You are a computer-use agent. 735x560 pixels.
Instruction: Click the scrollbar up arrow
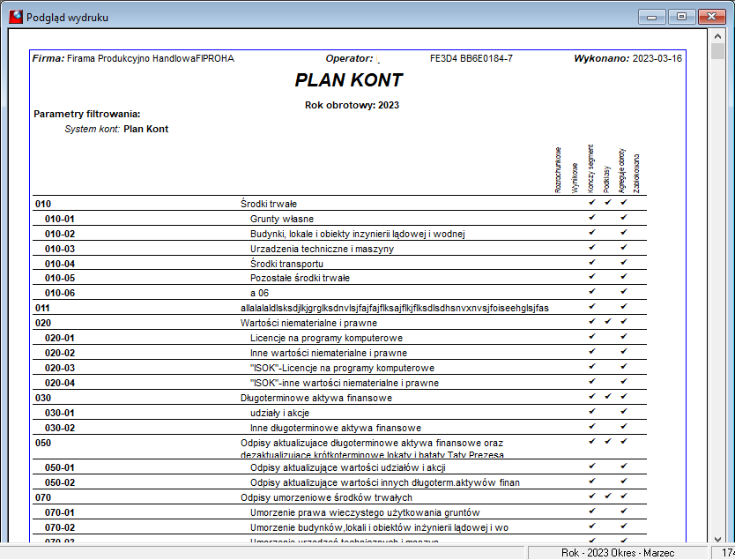tap(717, 35)
